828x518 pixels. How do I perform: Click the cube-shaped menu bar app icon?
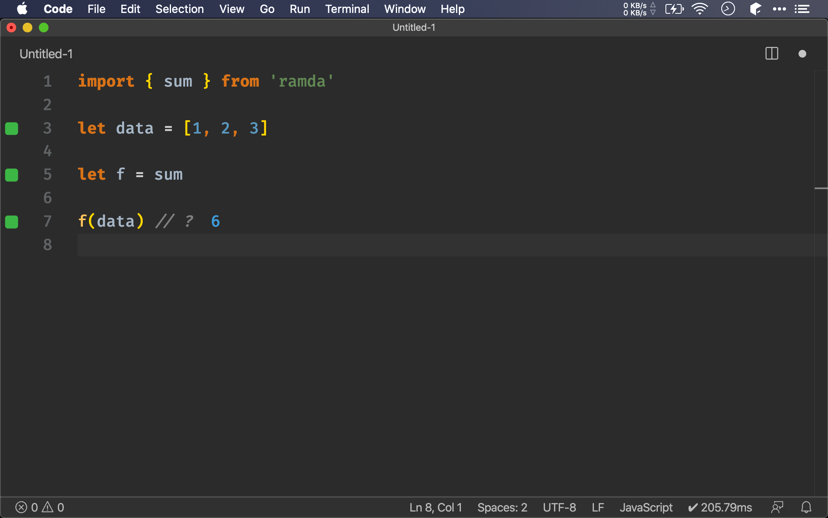pyautogui.click(x=755, y=8)
